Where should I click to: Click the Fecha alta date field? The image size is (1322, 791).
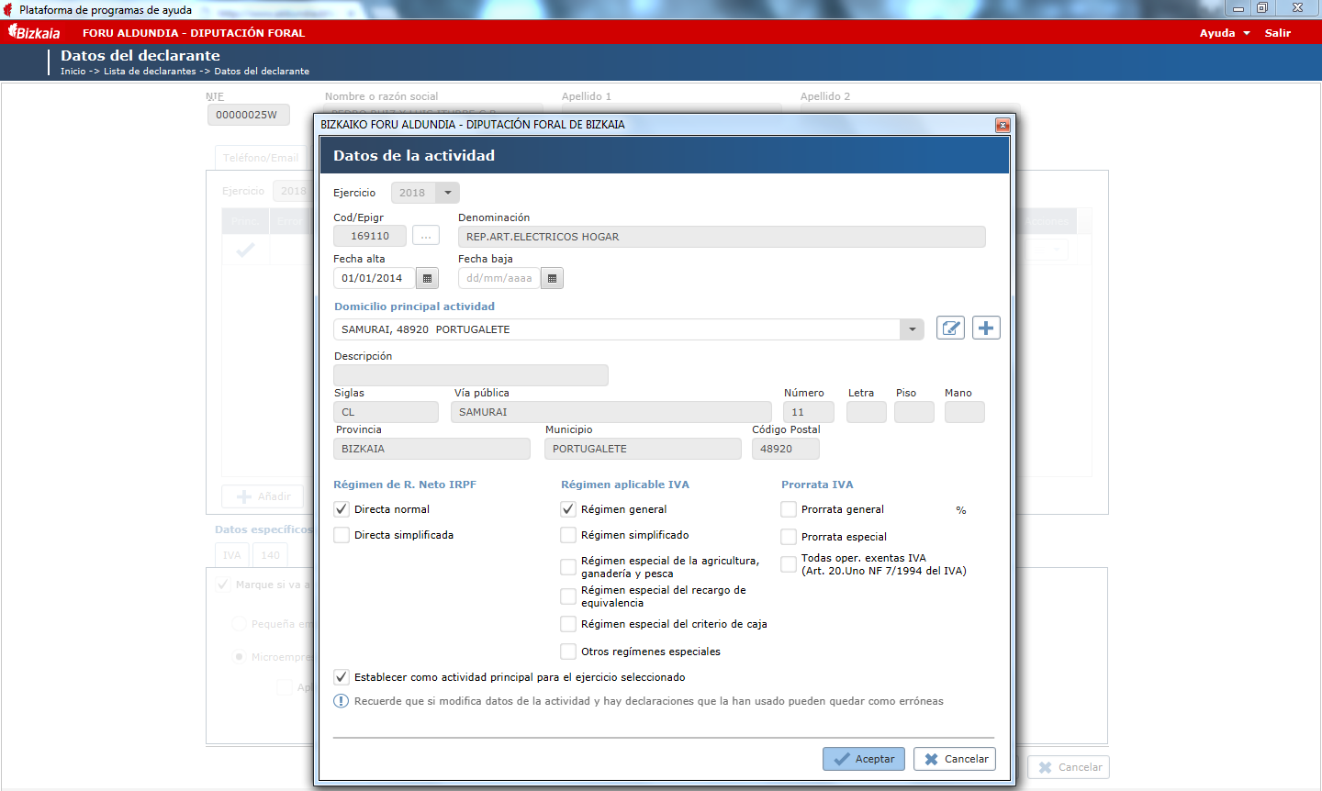click(375, 278)
